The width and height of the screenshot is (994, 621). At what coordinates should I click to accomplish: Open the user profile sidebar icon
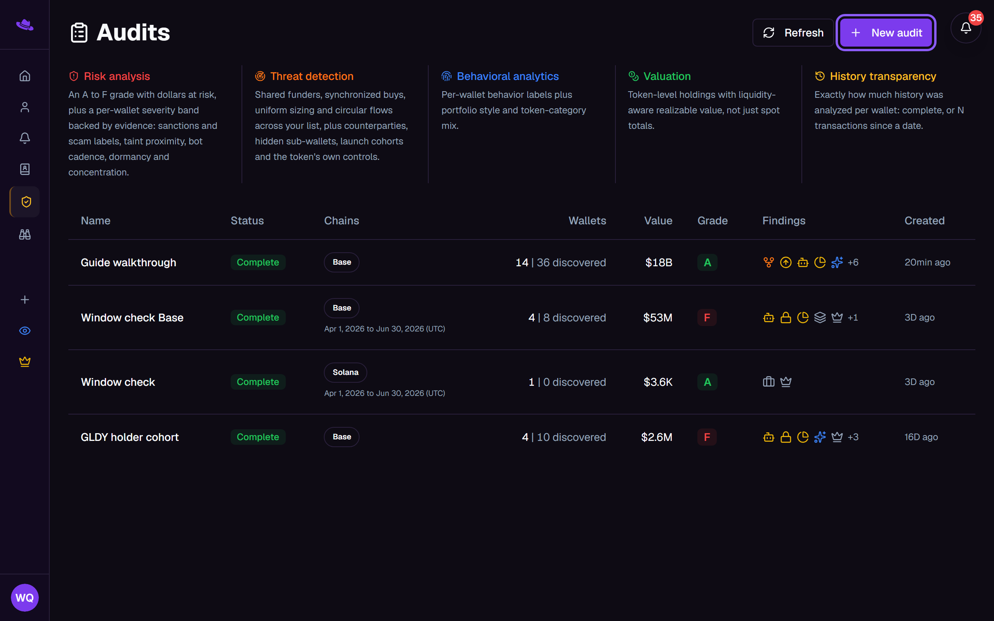click(x=24, y=107)
